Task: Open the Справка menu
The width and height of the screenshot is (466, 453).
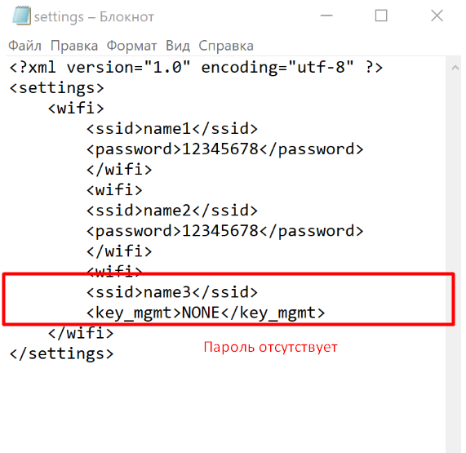Action: [226, 46]
